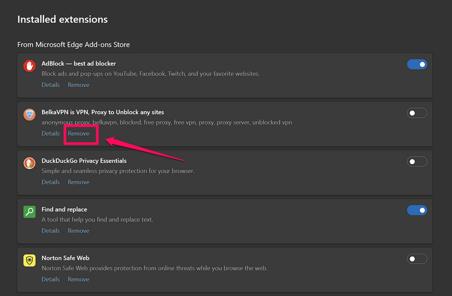The height and width of the screenshot is (296, 452).
Task: Remove the BelkaVPN extension
Action: click(79, 134)
